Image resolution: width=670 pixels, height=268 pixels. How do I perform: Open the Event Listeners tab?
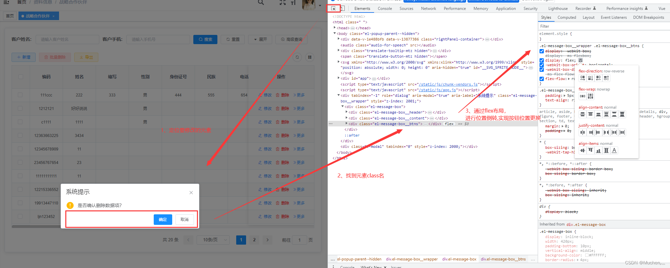click(614, 17)
